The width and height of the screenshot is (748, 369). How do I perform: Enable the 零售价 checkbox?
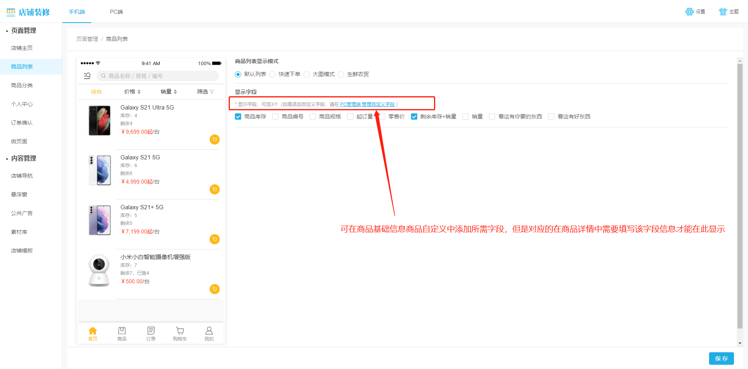tap(382, 117)
